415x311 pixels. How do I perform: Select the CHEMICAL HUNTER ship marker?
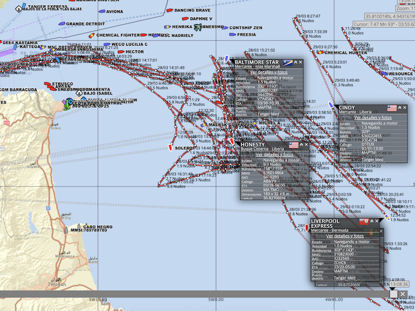[x=320, y=52]
